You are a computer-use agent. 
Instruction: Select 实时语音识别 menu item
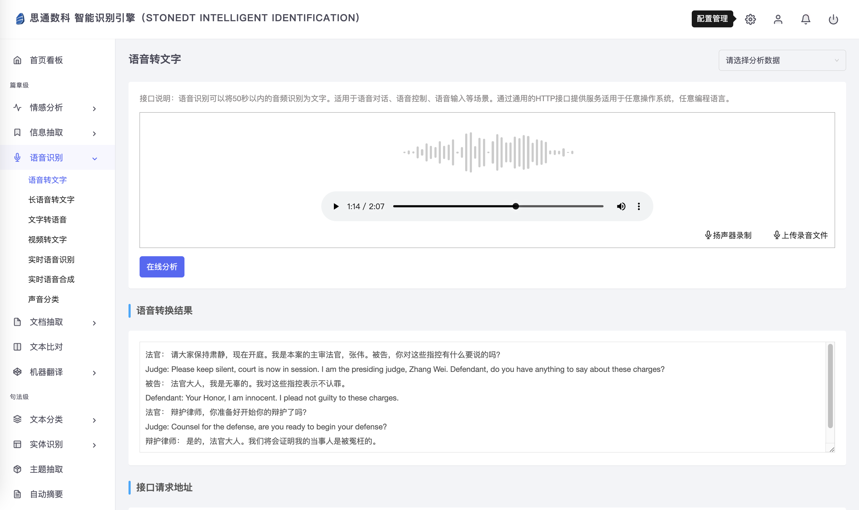click(52, 260)
